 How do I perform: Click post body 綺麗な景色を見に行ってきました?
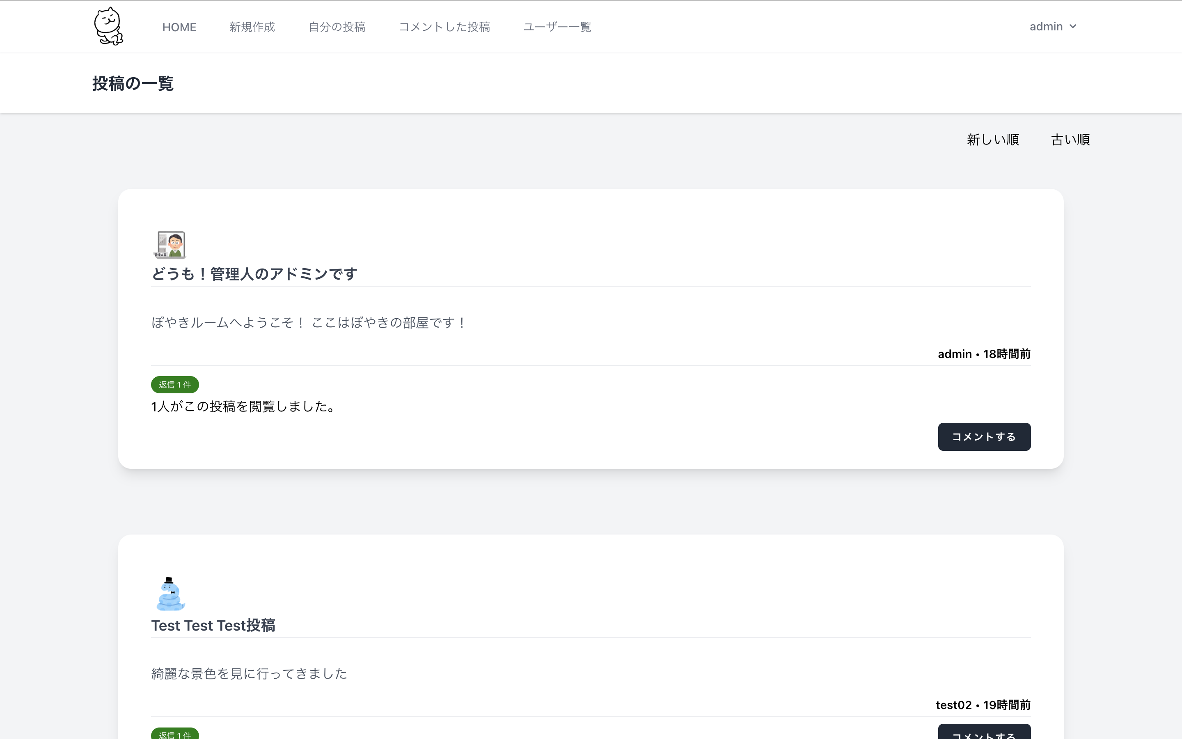click(x=249, y=673)
